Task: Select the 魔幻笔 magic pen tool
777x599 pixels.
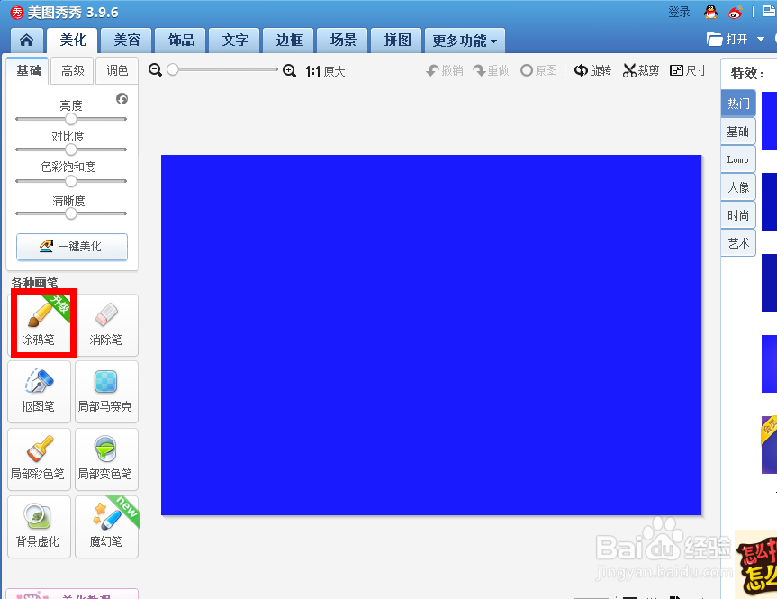Action: pos(106,527)
